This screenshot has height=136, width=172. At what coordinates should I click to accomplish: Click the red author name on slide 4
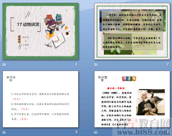pyautogui.click(x=116, y=88)
